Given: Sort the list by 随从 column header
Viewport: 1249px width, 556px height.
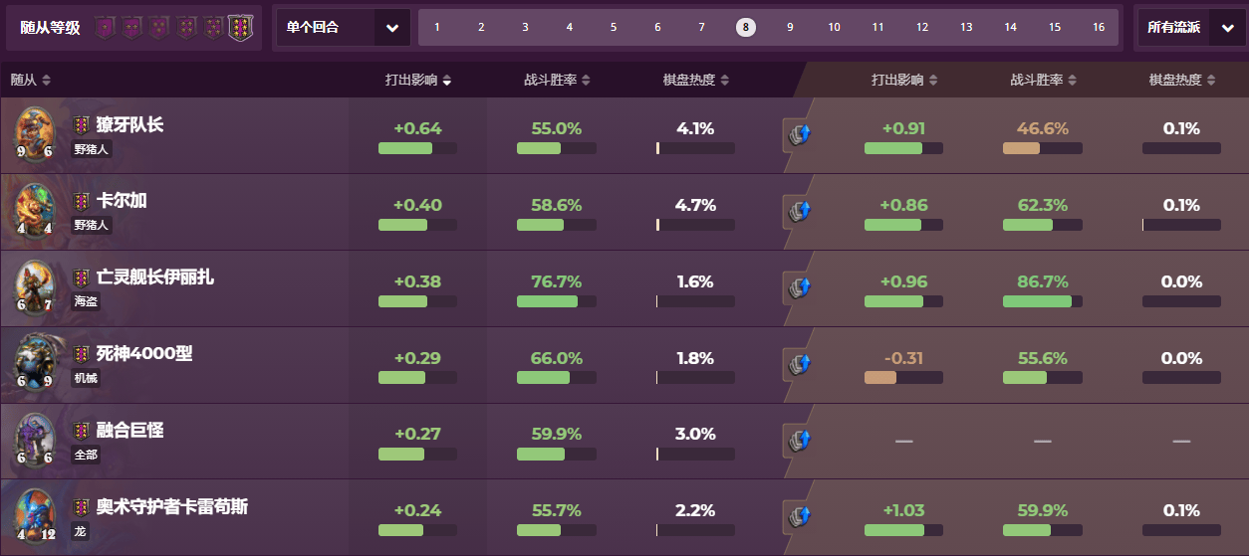Looking at the screenshot, I should (31, 80).
